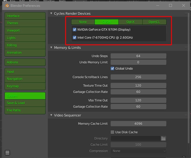Open the Themes preferences tab

pos(25,23)
